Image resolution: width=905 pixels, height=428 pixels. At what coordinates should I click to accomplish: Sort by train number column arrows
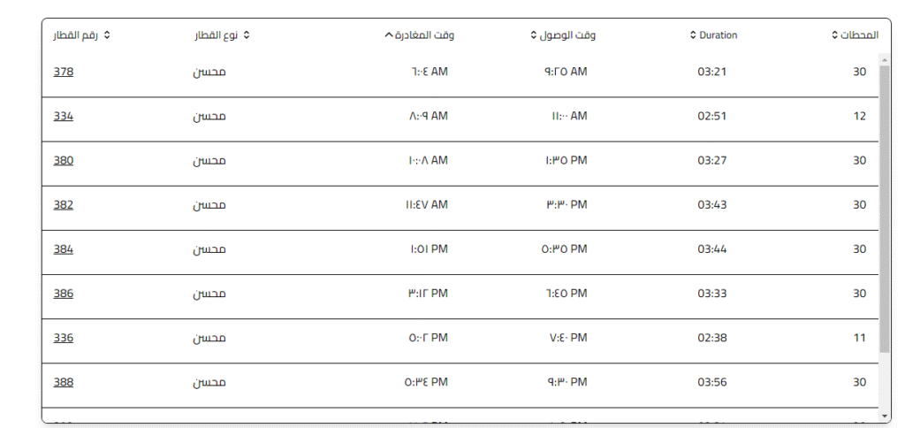pyautogui.click(x=107, y=35)
